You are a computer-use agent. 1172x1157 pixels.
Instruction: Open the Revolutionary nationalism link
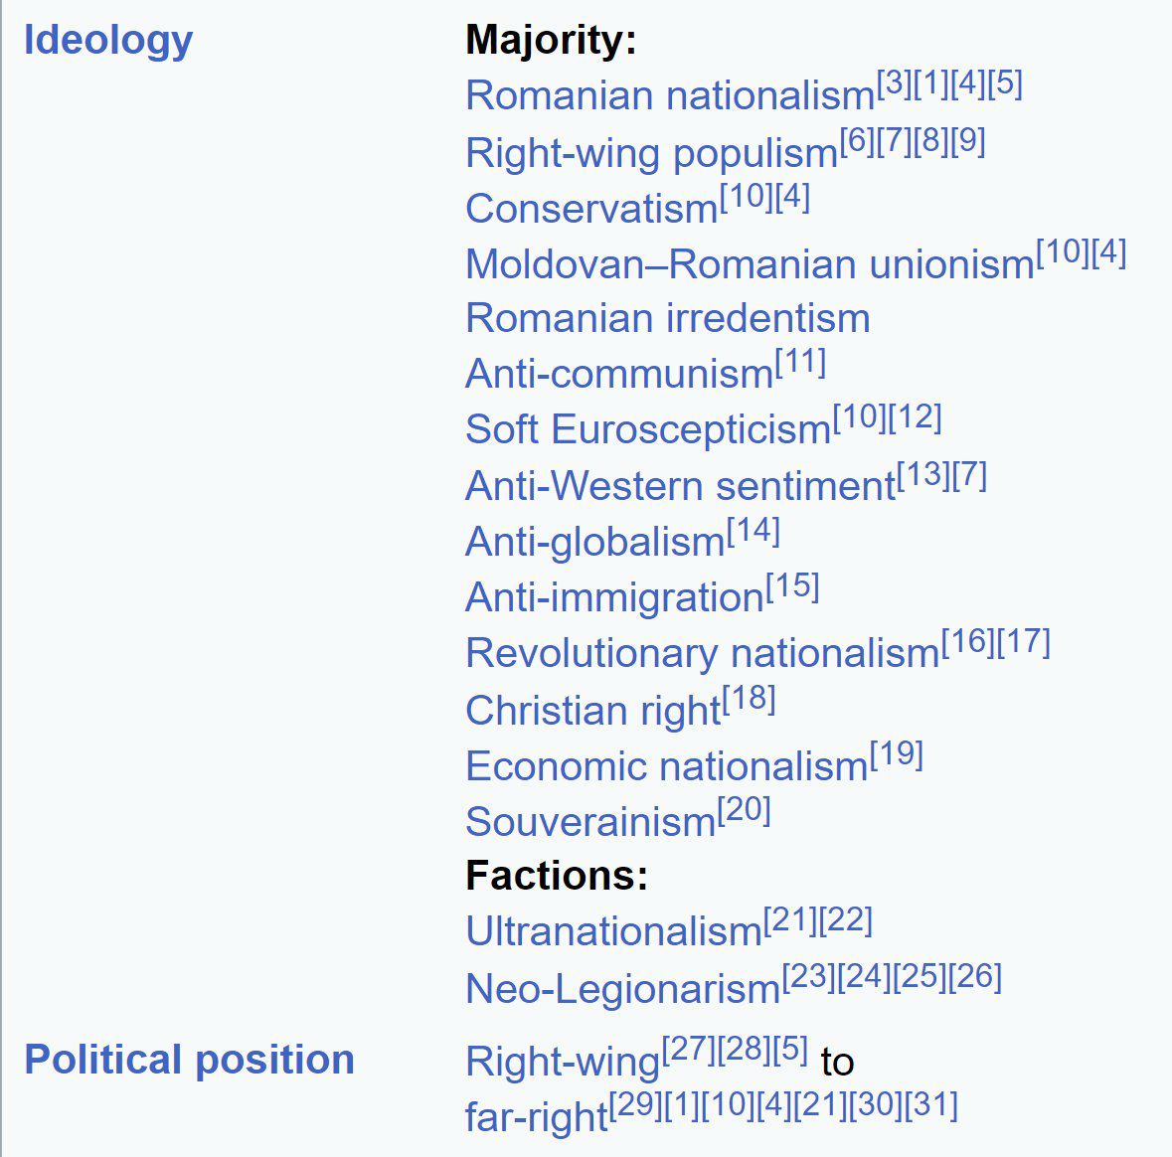[x=702, y=654]
